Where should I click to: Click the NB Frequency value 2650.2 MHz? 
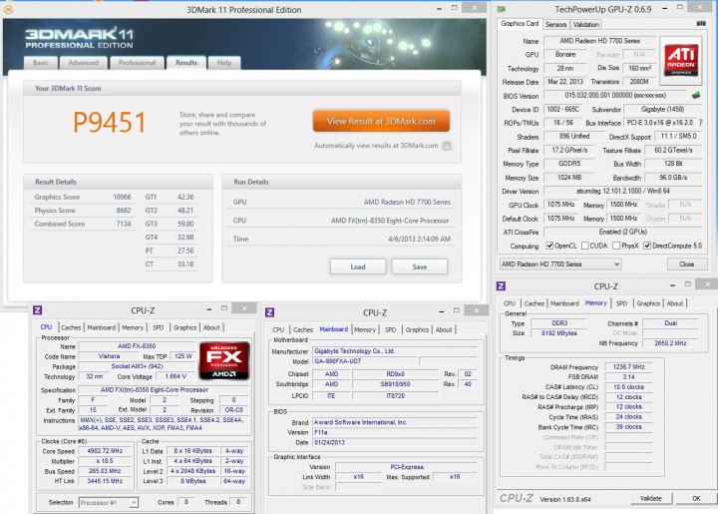[x=670, y=343]
